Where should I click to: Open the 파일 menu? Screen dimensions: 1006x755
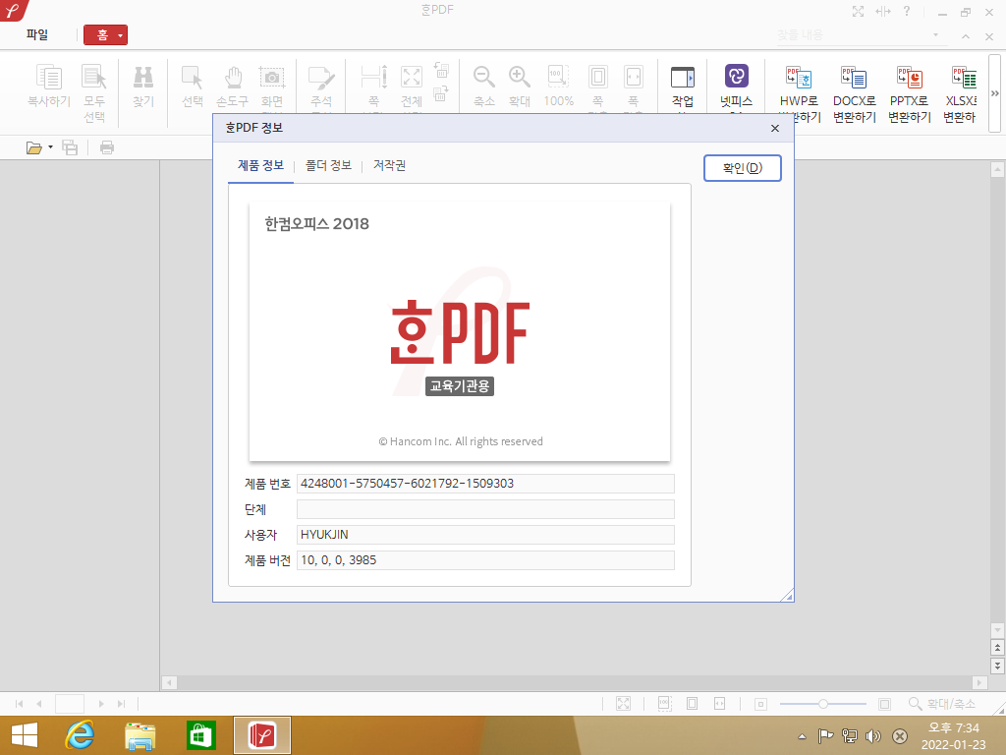point(37,34)
